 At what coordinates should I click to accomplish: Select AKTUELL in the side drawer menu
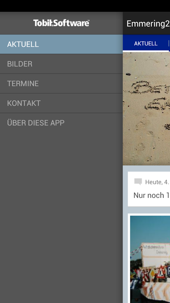[x=61, y=44]
